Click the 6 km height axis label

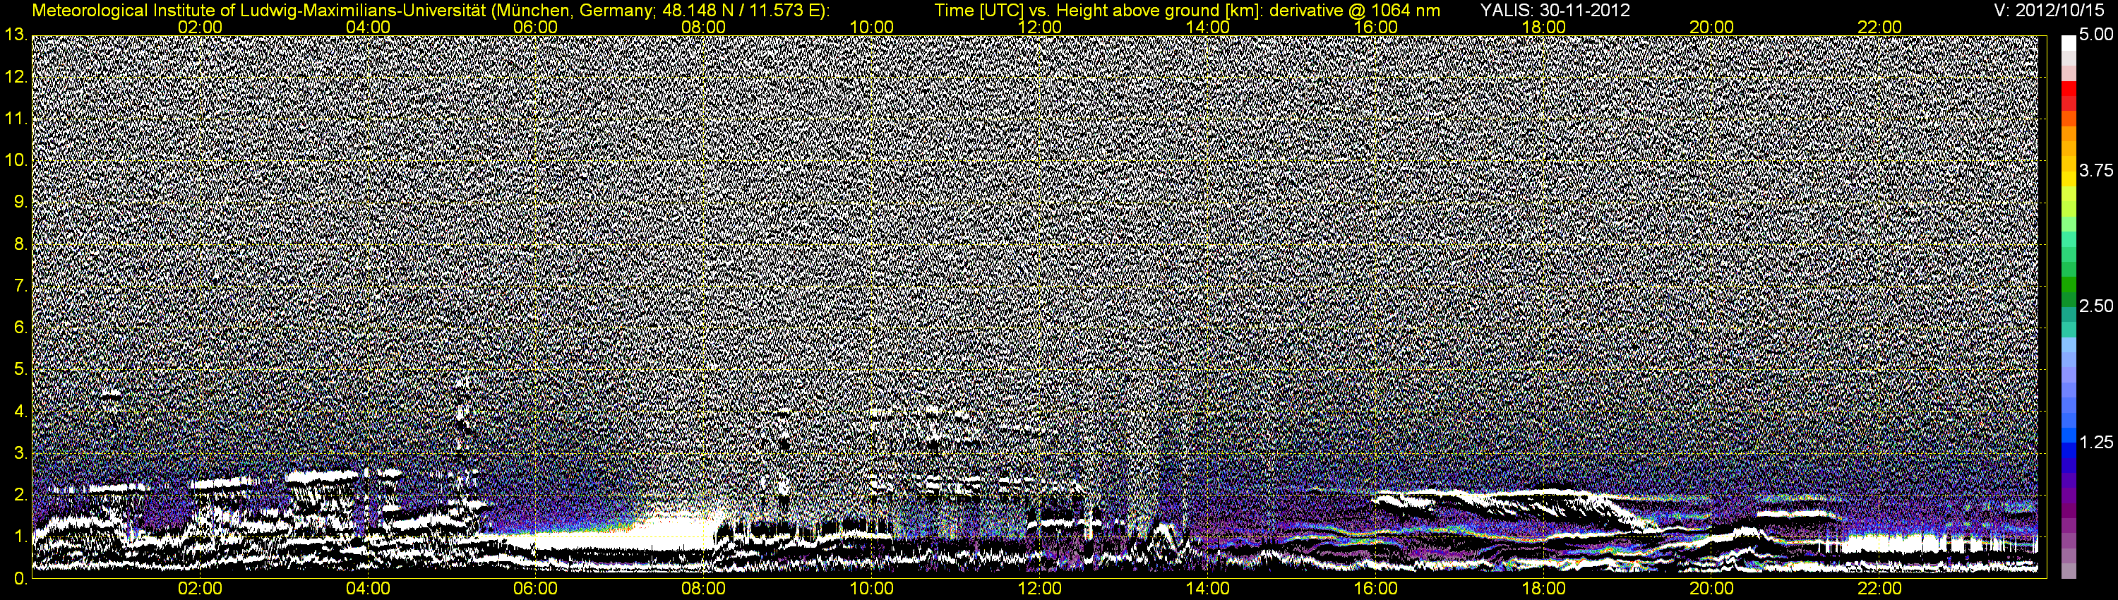(20, 328)
